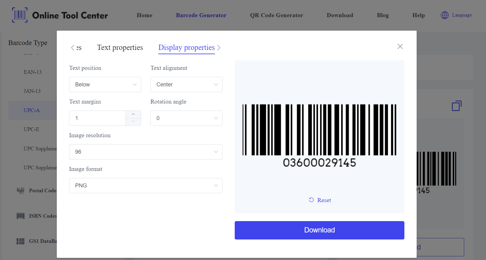Open the Blog menu item

(x=383, y=15)
